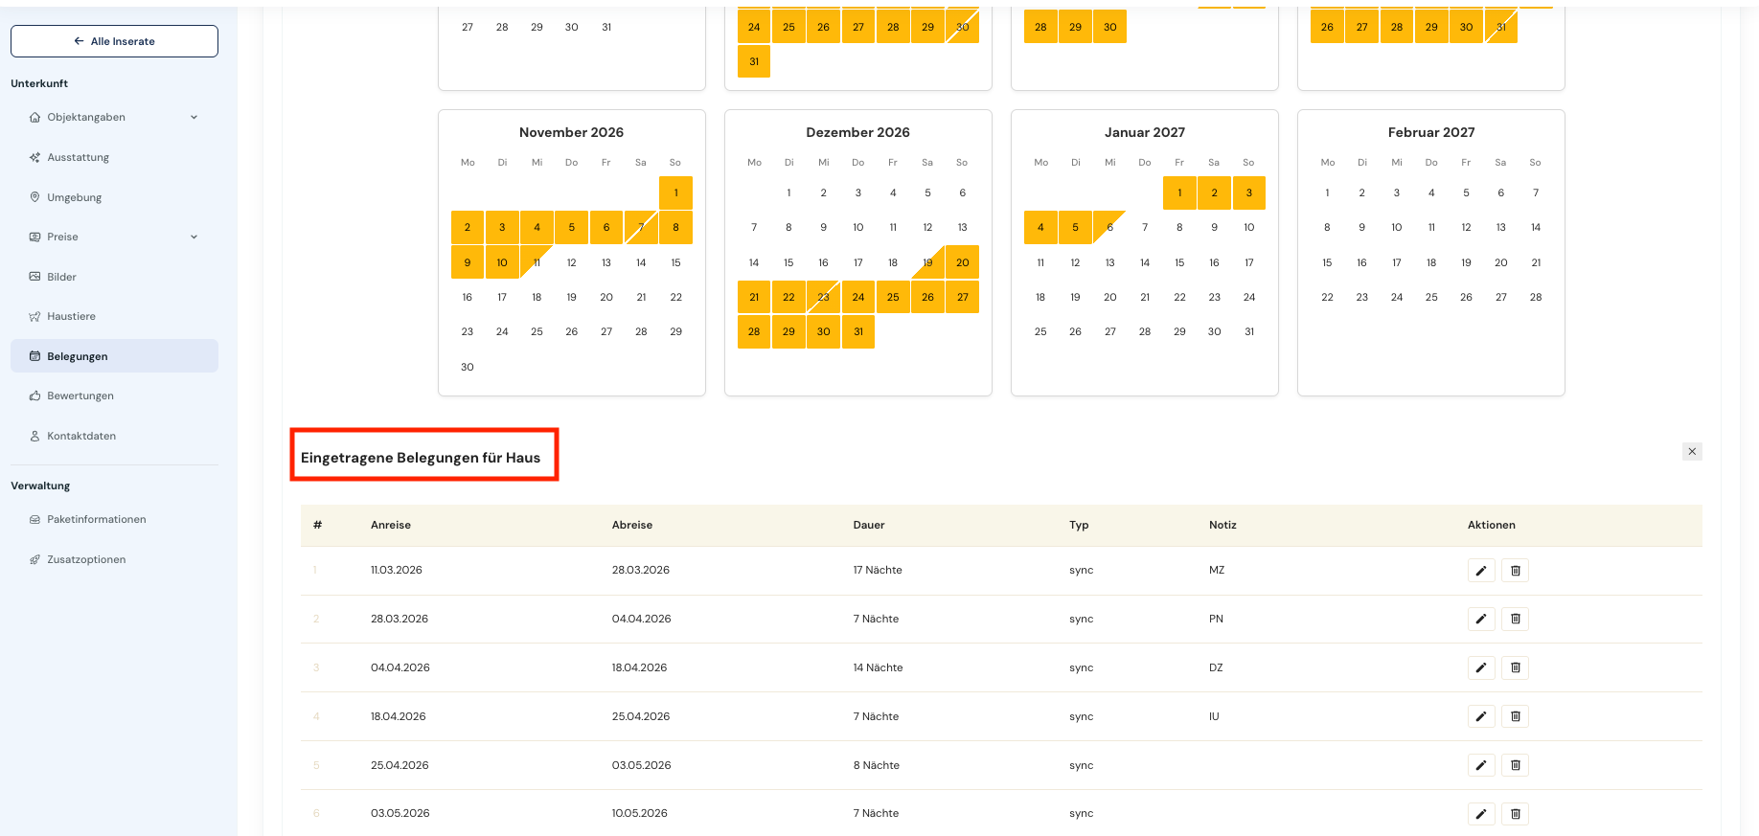Go back to Alle Inserate
Screen dimensions: 1759x836
point(114,41)
